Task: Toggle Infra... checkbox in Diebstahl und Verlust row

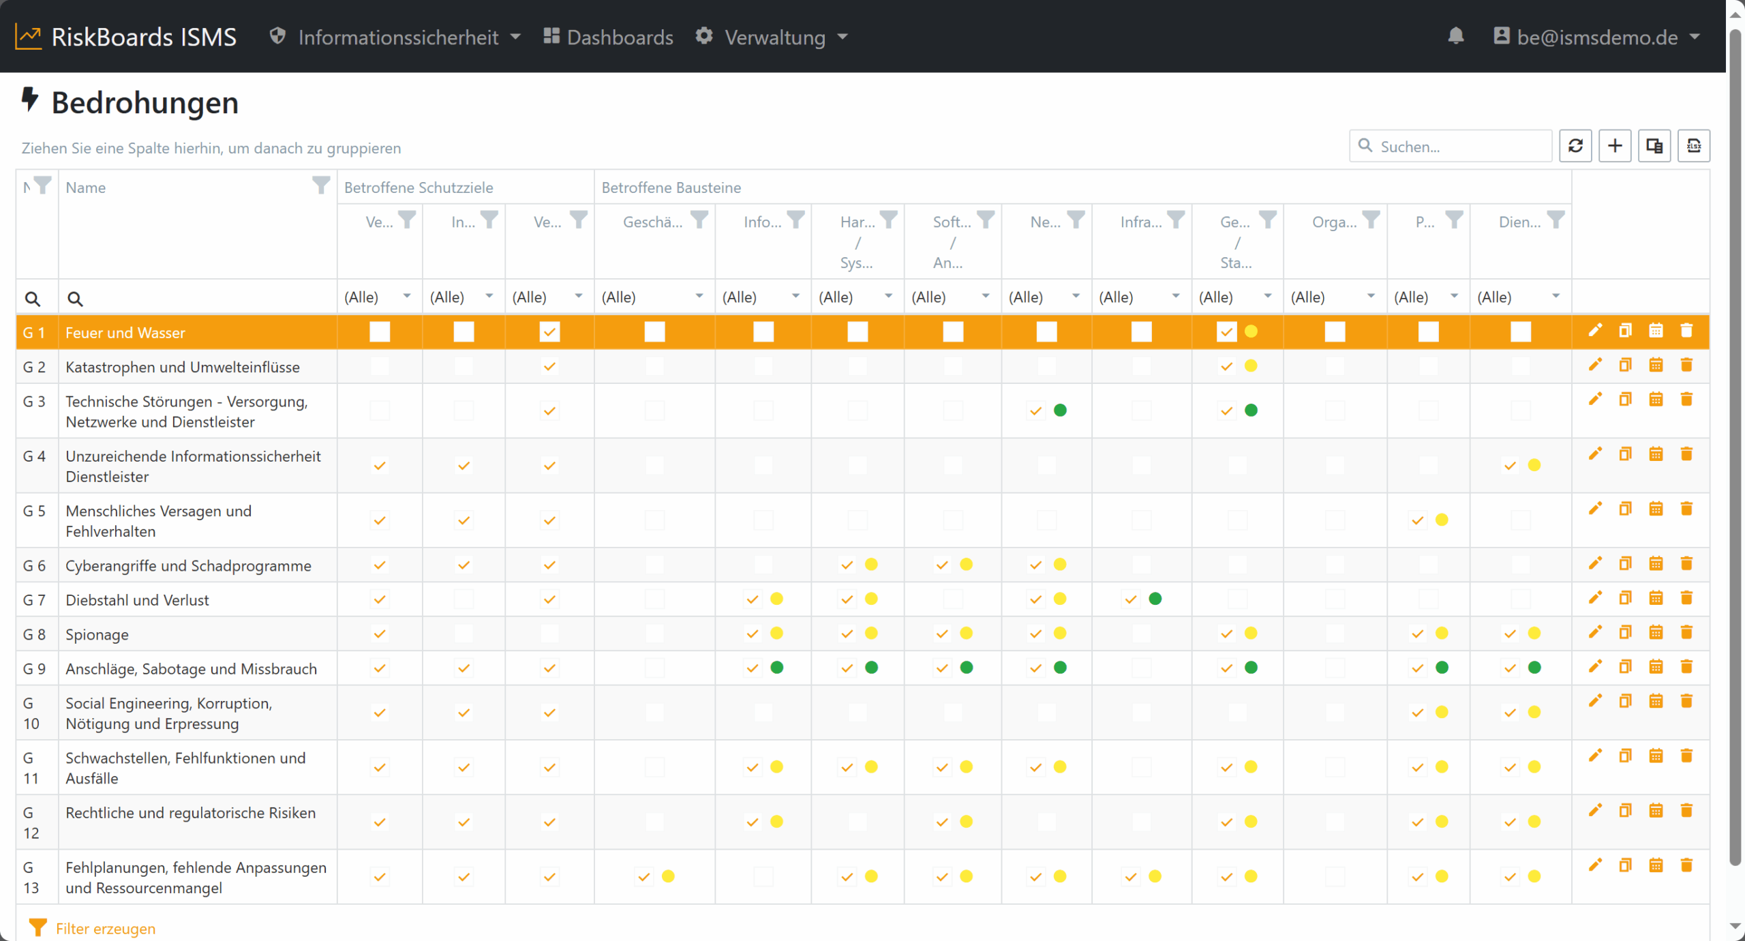Action: [1131, 599]
